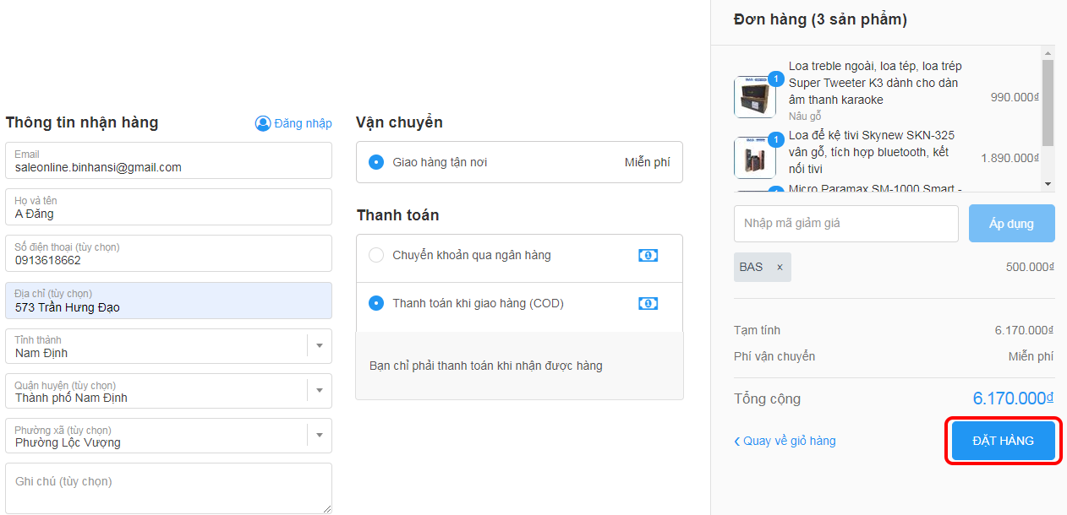Screen dimensions: 1067x515
Task: Follow the Đăng nhập login link
Action: coord(303,123)
